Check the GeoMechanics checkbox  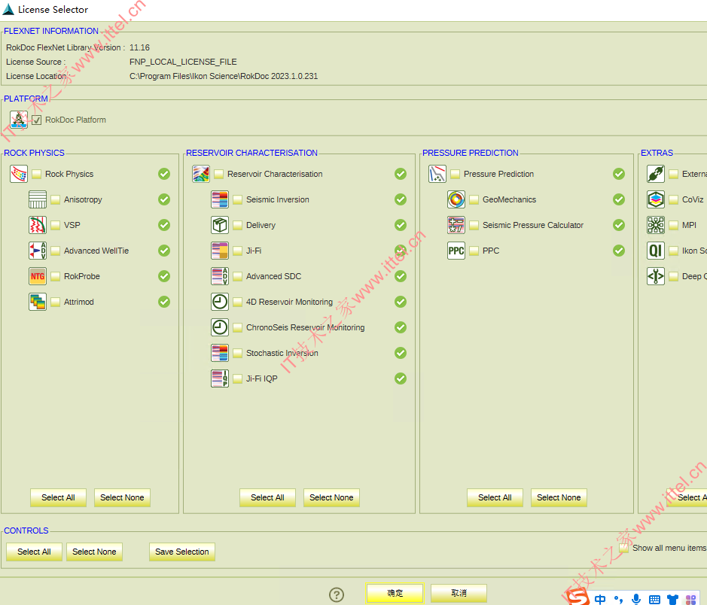(474, 199)
